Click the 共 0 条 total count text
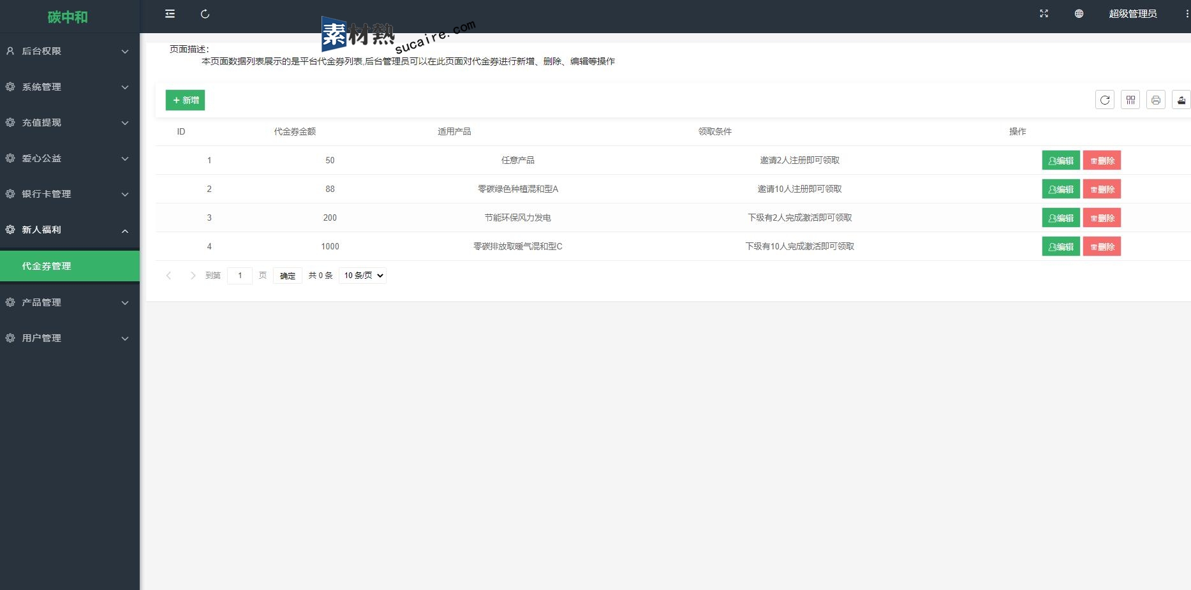 [x=320, y=276]
